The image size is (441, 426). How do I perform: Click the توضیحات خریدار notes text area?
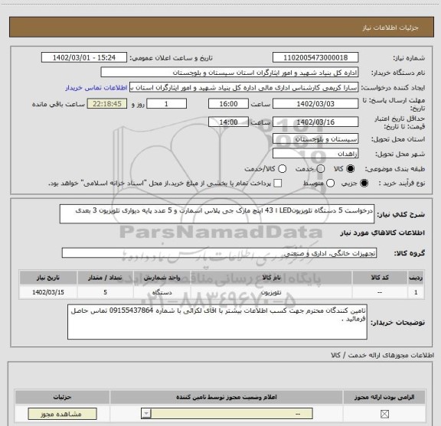coord(217,322)
